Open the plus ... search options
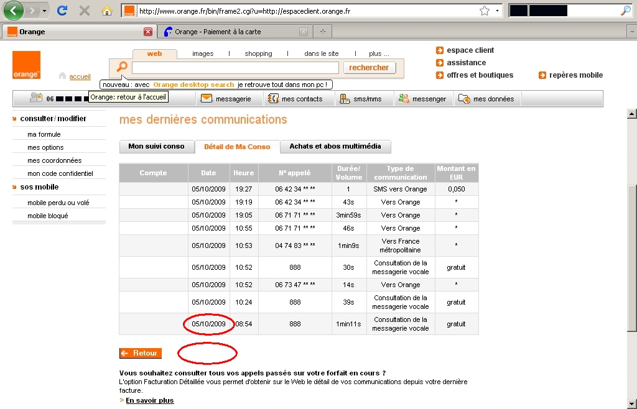The height and width of the screenshot is (409, 637). click(x=379, y=53)
